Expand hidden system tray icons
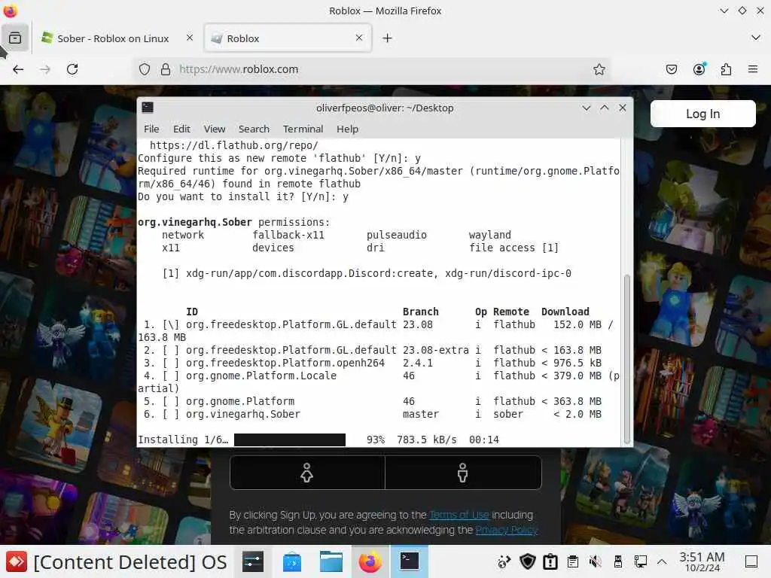 [x=662, y=561]
